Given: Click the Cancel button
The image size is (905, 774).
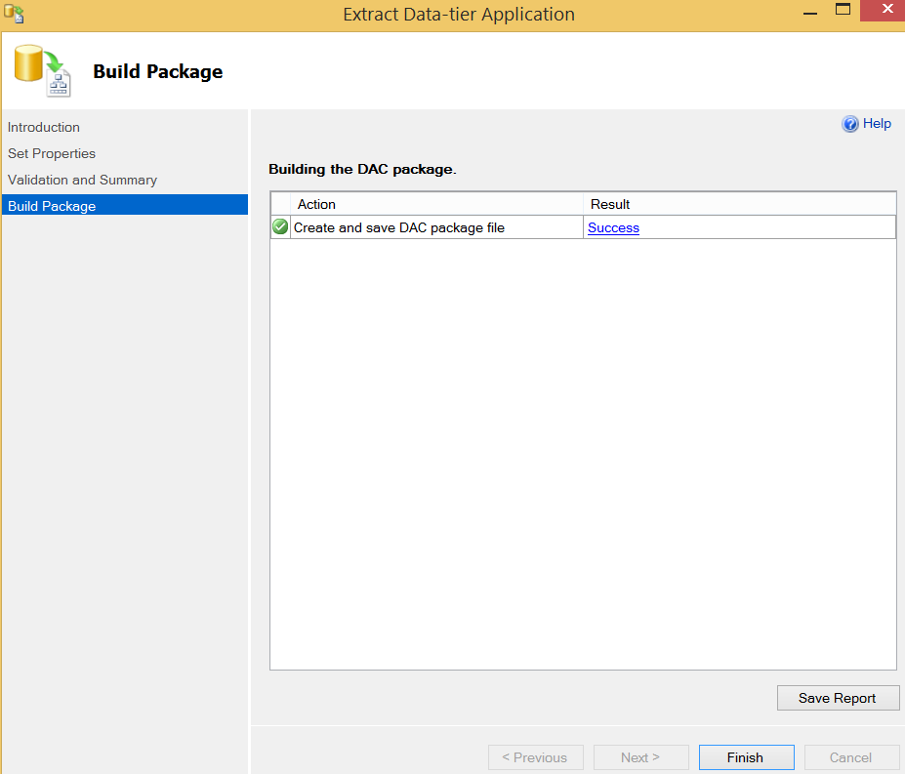Looking at the screenshot, I should (850, 757).
